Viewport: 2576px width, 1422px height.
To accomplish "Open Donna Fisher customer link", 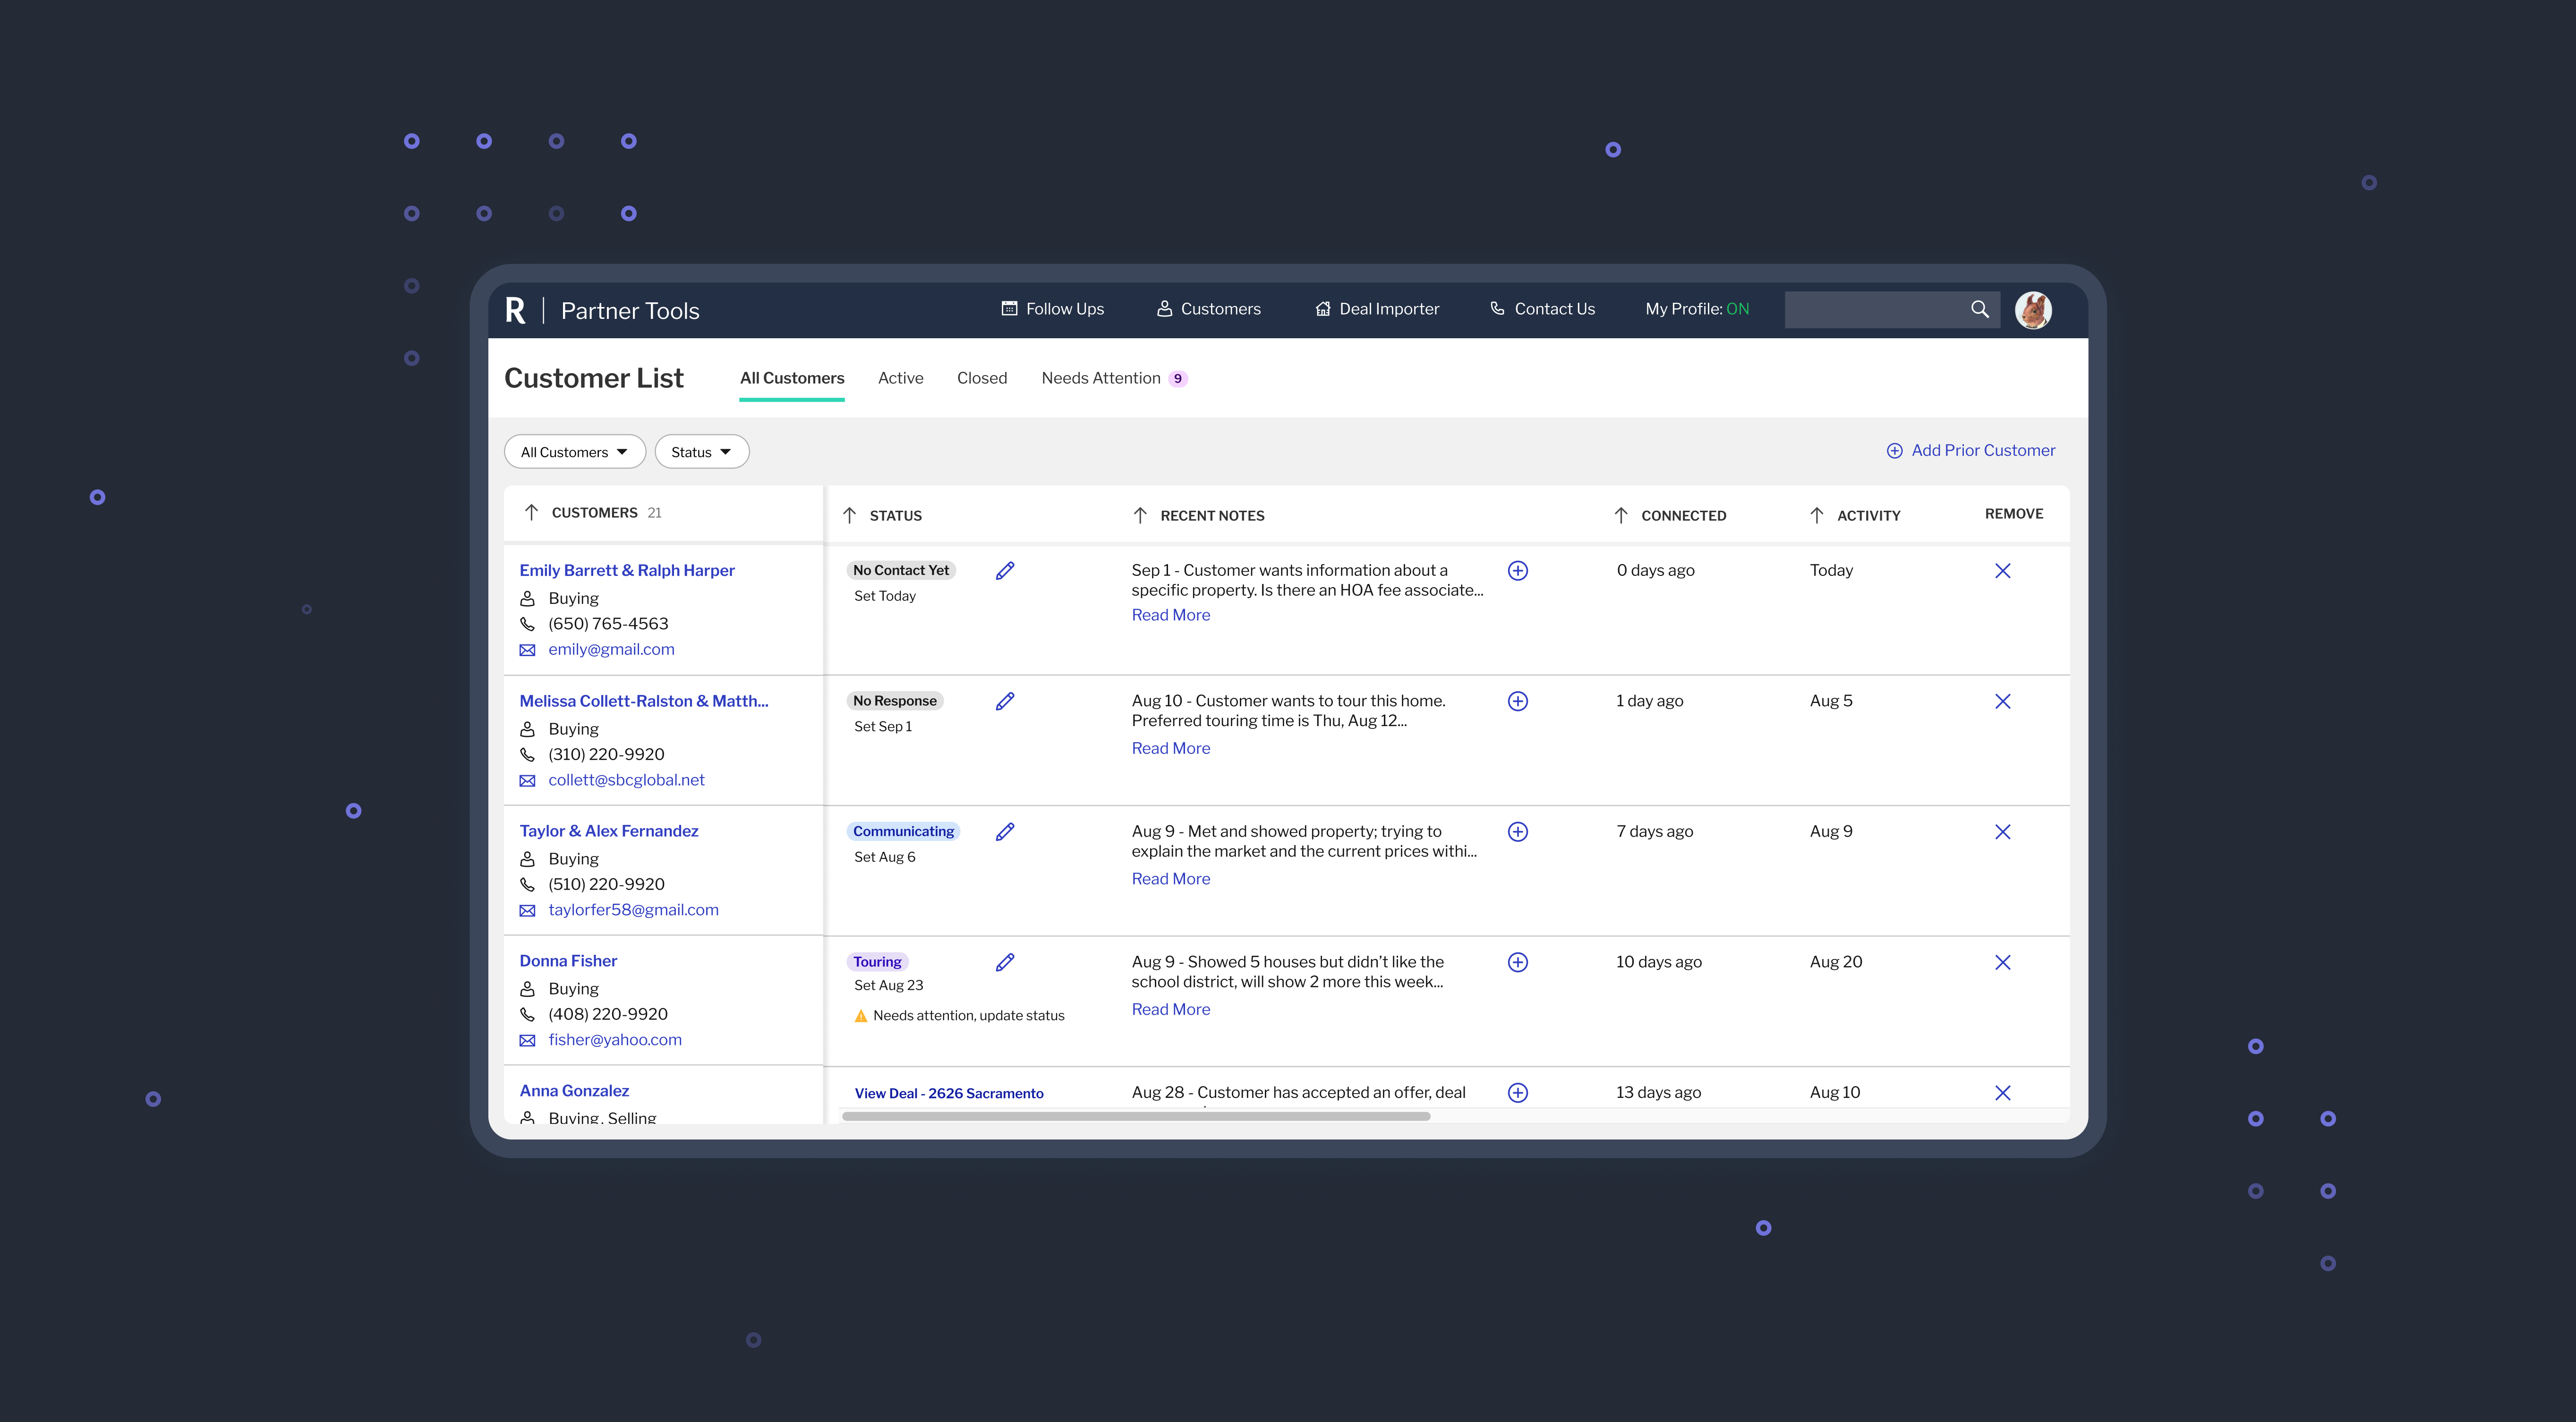I will click(x=568, y=961).
